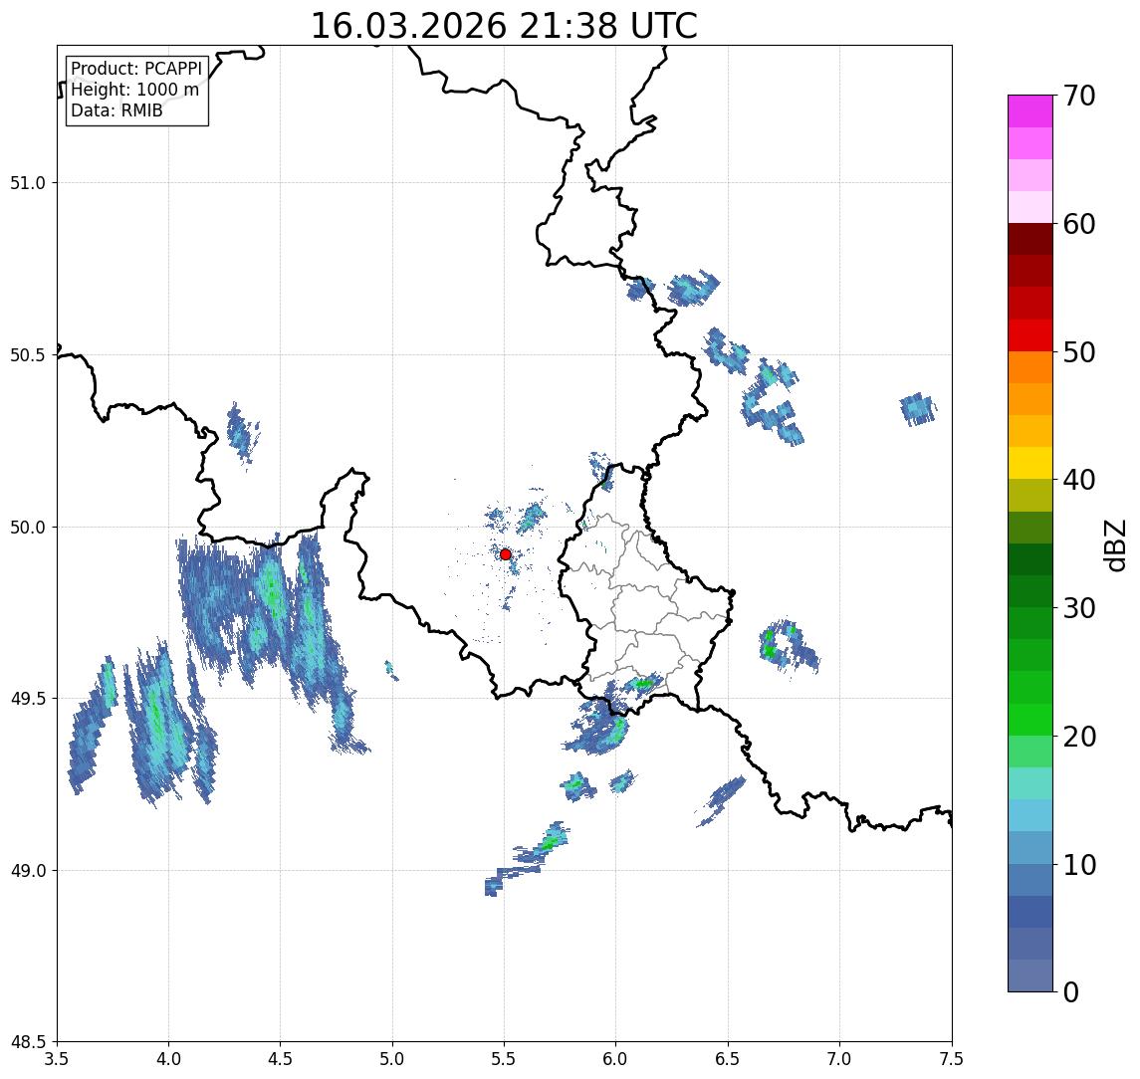
Task: Click the colorbar tick label 40
Action: click(1079, 480)
